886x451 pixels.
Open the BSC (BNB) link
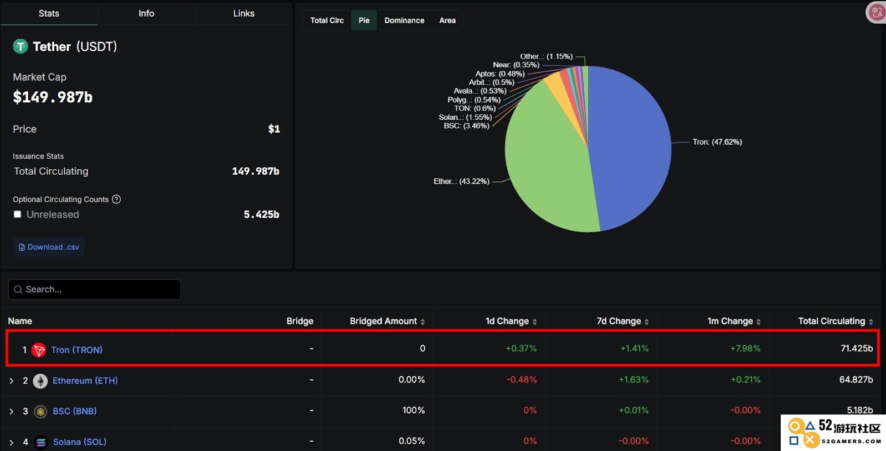pos(75,412)
